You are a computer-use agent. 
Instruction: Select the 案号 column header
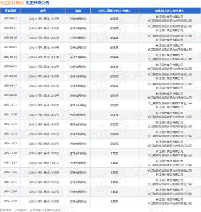tap(43, 11)
